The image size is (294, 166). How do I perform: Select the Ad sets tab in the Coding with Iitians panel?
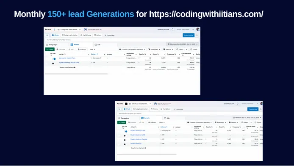[81, 44]
